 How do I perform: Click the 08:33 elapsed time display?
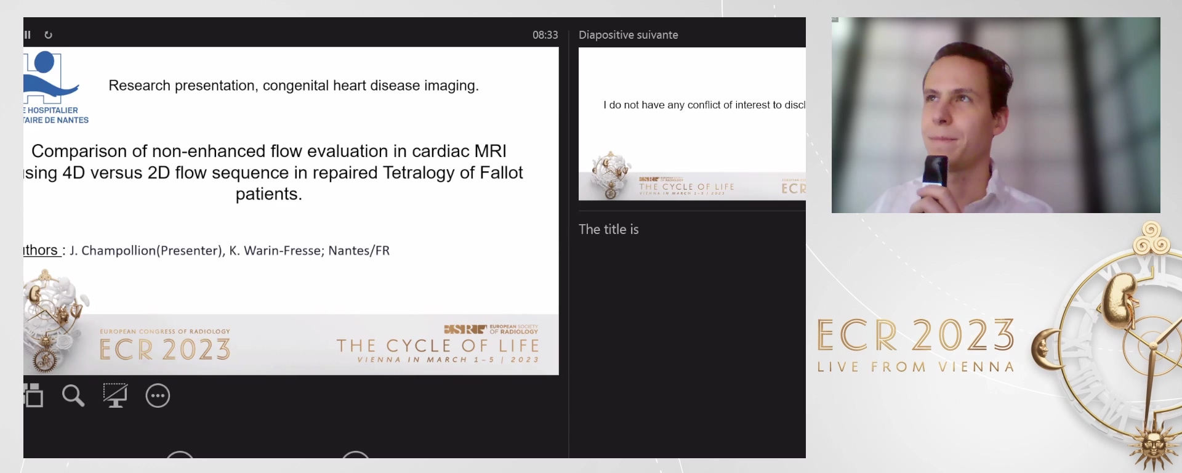[x=545, y=35]
